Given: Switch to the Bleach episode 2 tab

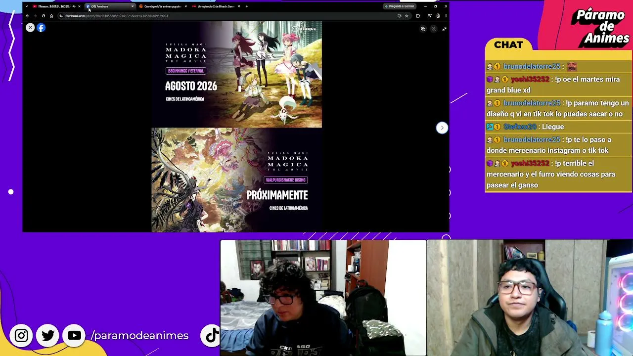Looking at the screenshot, I should coord(216,6).
